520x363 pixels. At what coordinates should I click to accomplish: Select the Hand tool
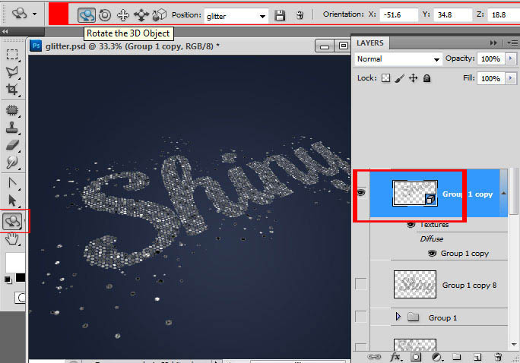click(12, 238)
